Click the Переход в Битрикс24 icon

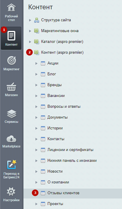coord(11,165)
